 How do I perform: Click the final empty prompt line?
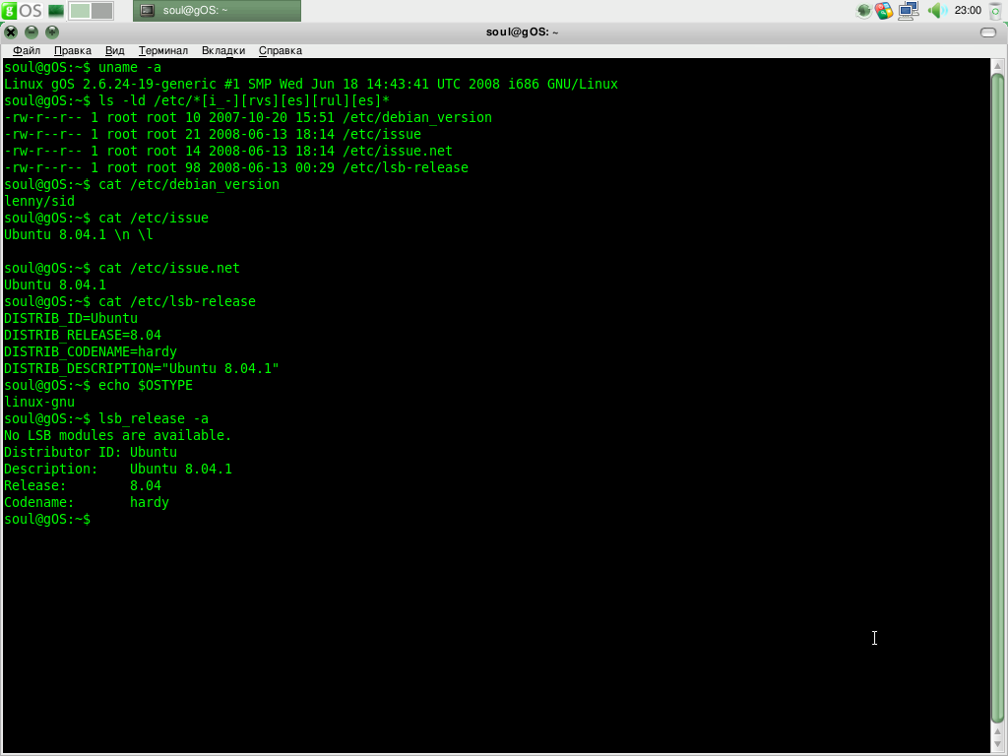(47, 519)
